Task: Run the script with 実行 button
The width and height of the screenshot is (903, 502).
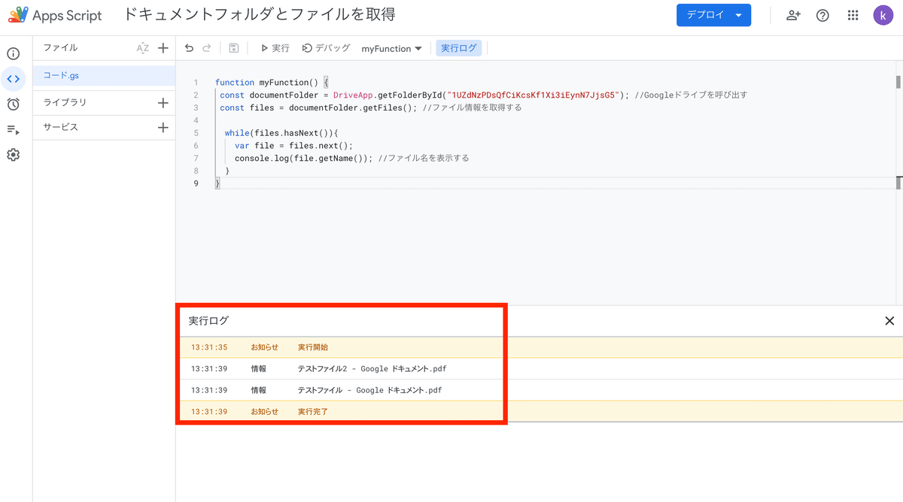Action: click(x=275, y=48)
